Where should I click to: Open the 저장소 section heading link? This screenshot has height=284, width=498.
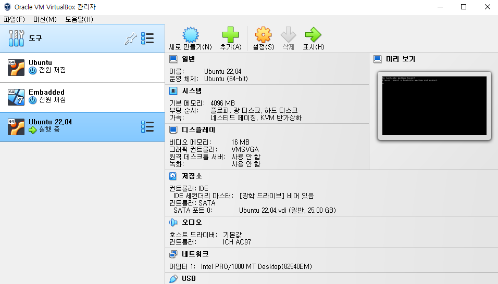(192, 176)
